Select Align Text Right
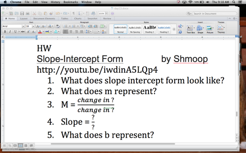This screenshot has height=153, width=246. [76, 32]
